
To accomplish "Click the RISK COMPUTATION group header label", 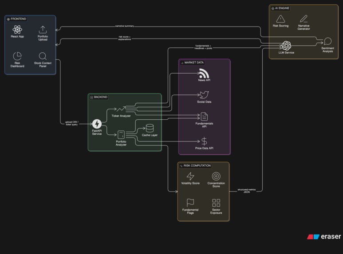I will tap(195, 166).
